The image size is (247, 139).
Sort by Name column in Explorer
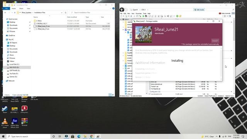(x=36, y=17)
